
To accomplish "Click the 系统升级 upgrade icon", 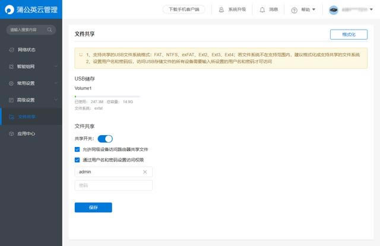I will tap(221, 9).
